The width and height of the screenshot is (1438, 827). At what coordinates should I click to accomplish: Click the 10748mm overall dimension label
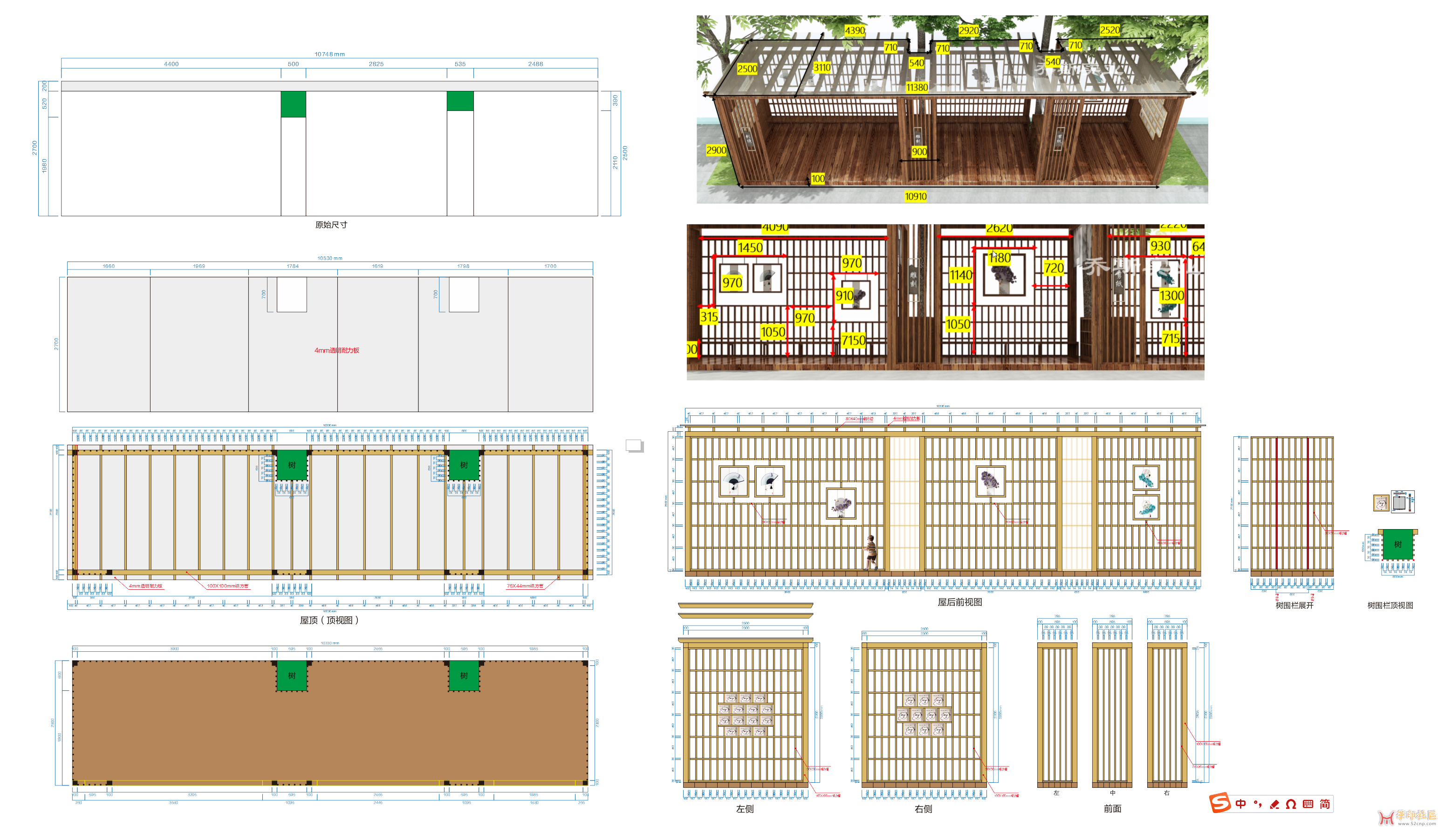pyautogui.click(x=330, y=55)
